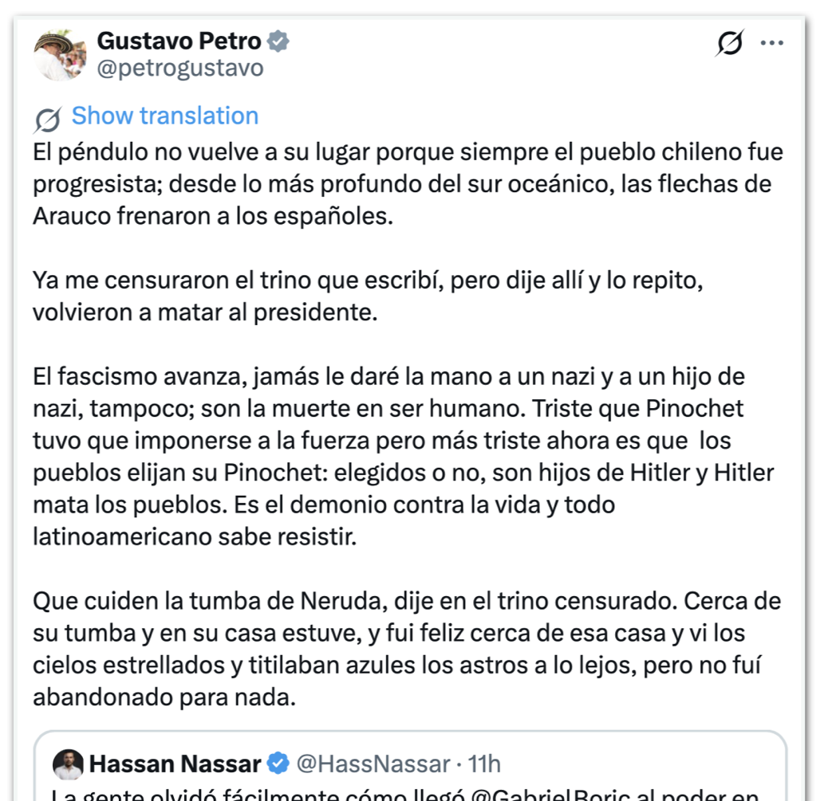820x801 pixels.
Task: Expand the more options dropdown on the tweet
Action: click(772, 44)
